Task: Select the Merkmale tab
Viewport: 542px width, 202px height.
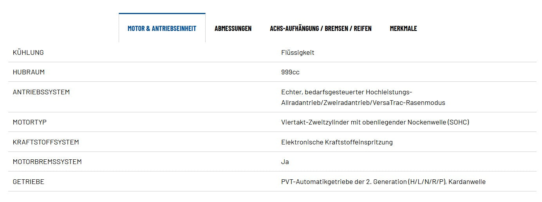Action: pos(403,28)
